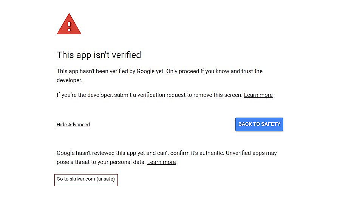Click the "This app isn't verified" heading

tap(99, 55)
